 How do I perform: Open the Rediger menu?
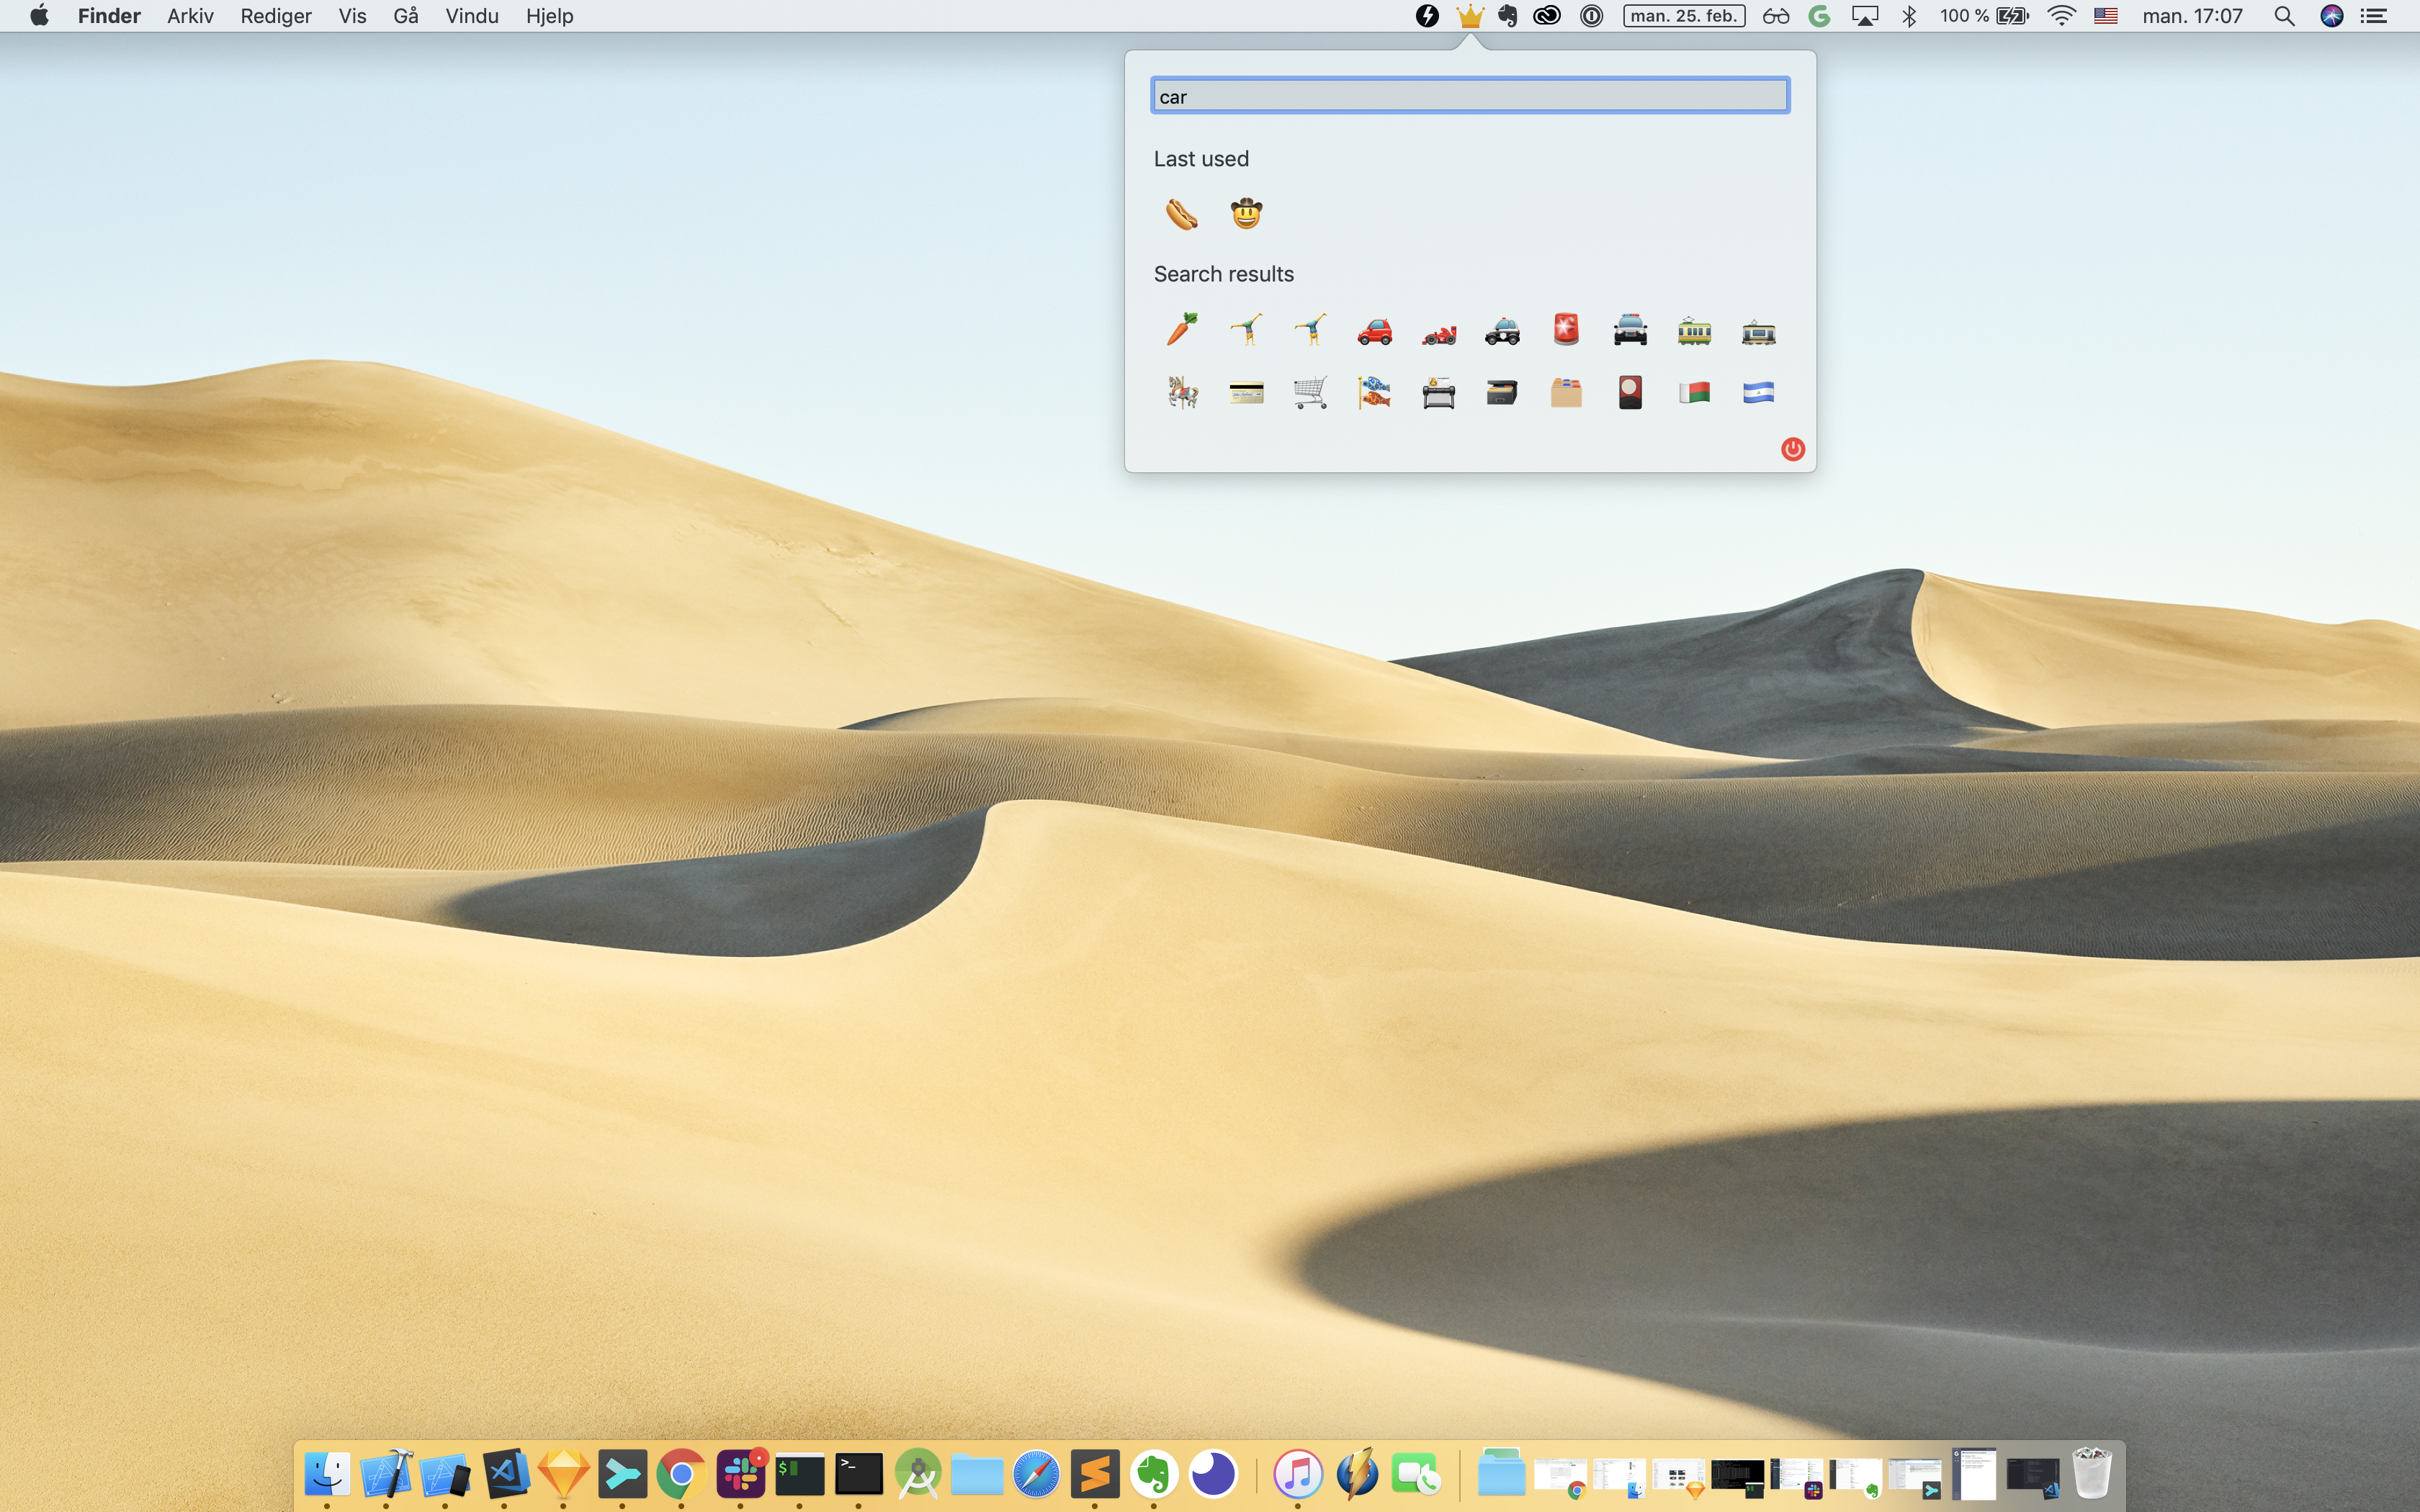(x=275, y=16)
